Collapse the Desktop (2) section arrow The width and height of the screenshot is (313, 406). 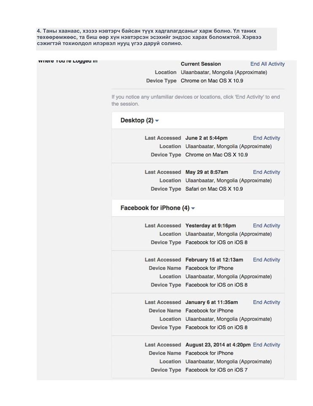[x=157, y=121]
